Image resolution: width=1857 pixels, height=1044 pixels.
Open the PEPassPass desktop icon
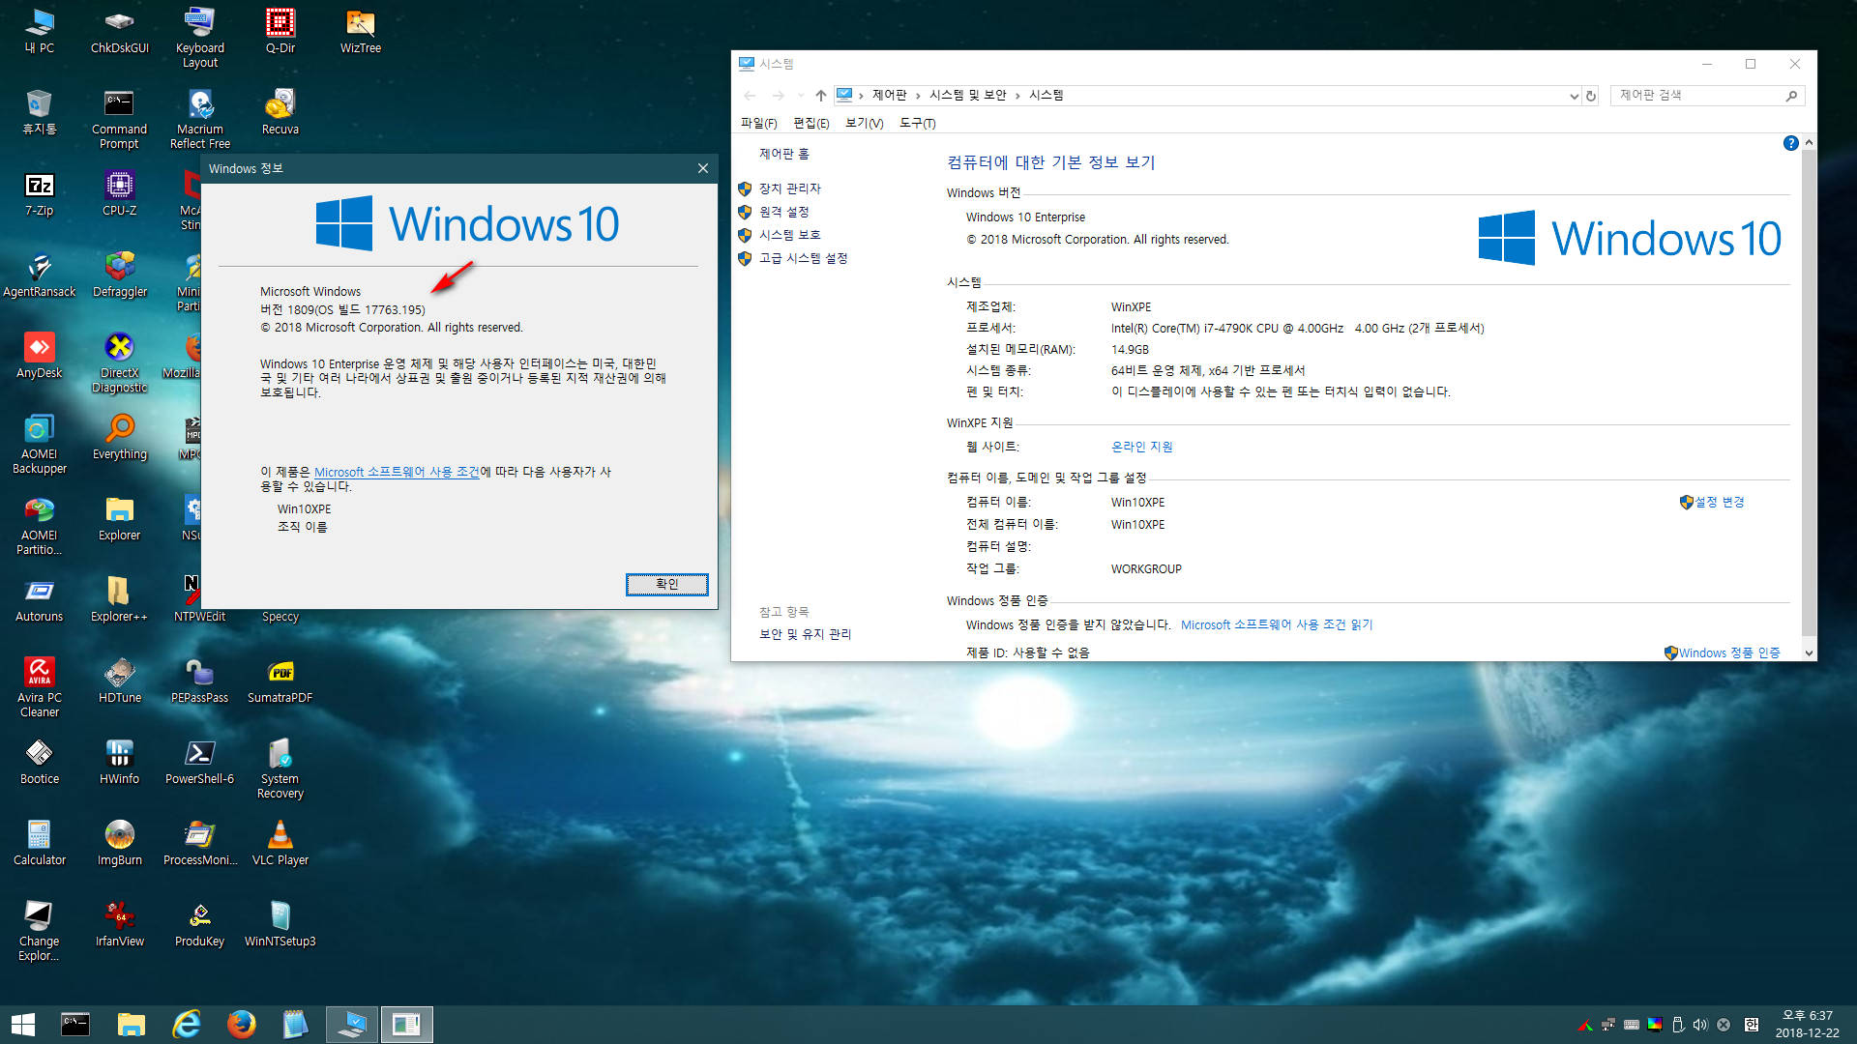point(199,681)
